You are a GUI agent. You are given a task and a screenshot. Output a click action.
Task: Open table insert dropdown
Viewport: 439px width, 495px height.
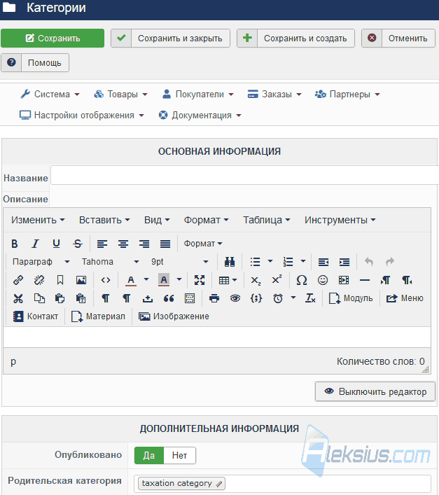(228, 280)
